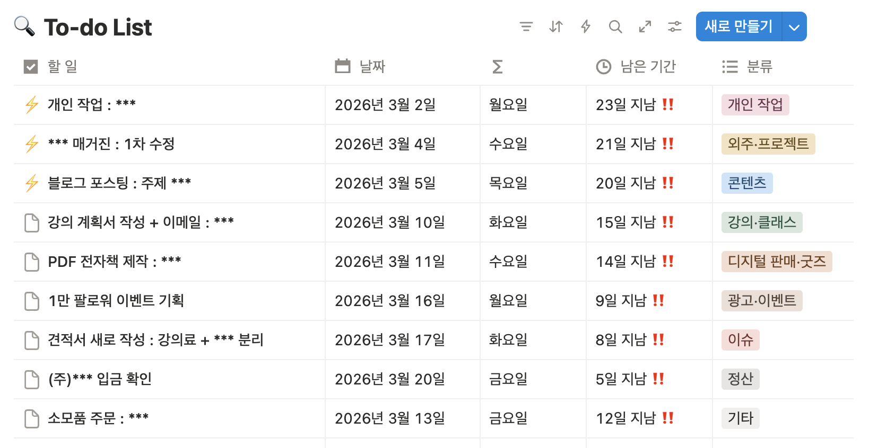Open the sort options icon
Screen dimensions: 869x448
click(556, 26)
